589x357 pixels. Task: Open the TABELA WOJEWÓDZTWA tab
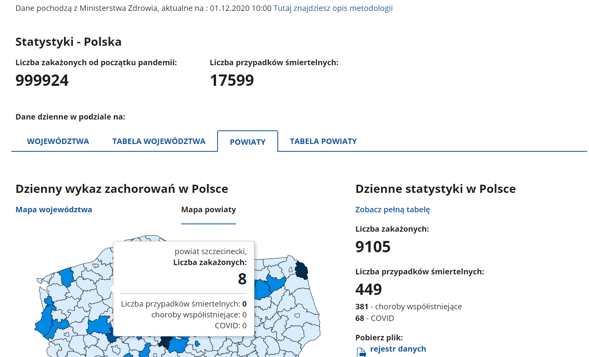[159, 141]
